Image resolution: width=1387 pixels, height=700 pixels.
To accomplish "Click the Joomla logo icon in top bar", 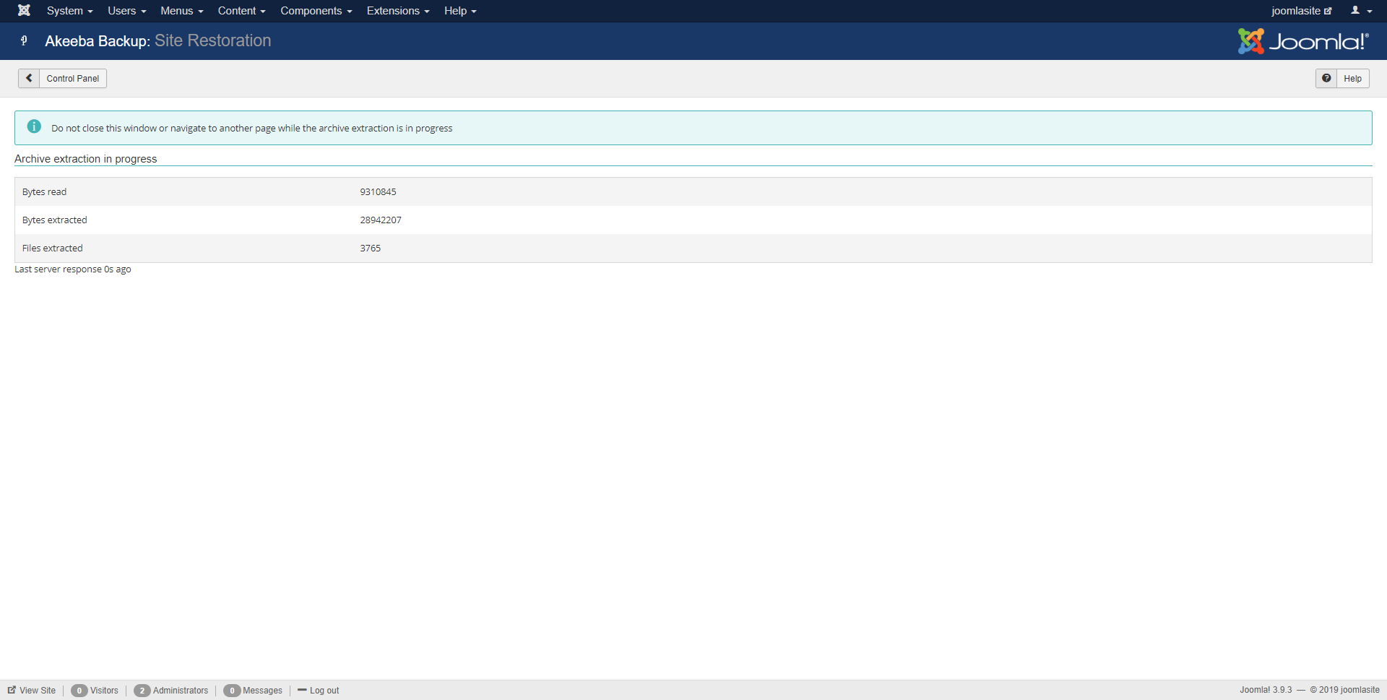I will (24, 11).
